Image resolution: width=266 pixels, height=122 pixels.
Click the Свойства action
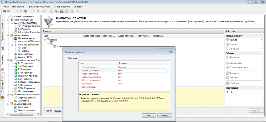232,83
